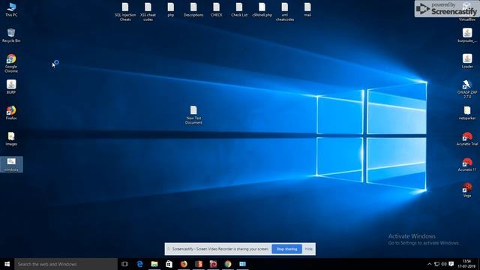Select the BURP desktop shortcut

tap(11, 87)
